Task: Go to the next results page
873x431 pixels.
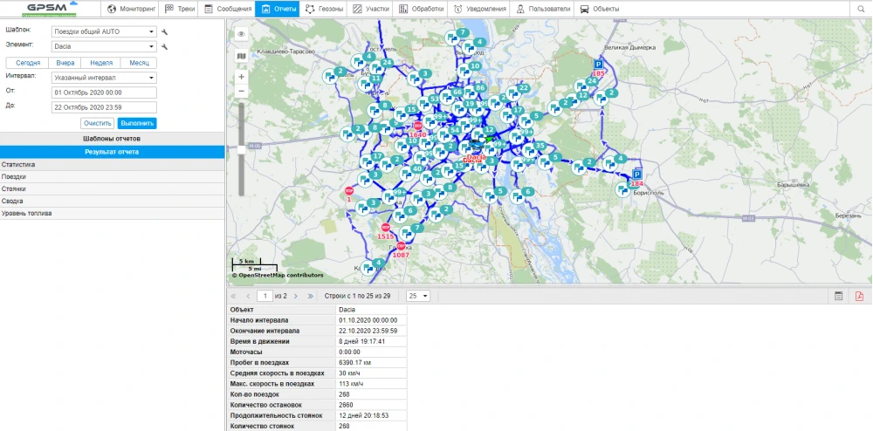Action: click(296, 297)
